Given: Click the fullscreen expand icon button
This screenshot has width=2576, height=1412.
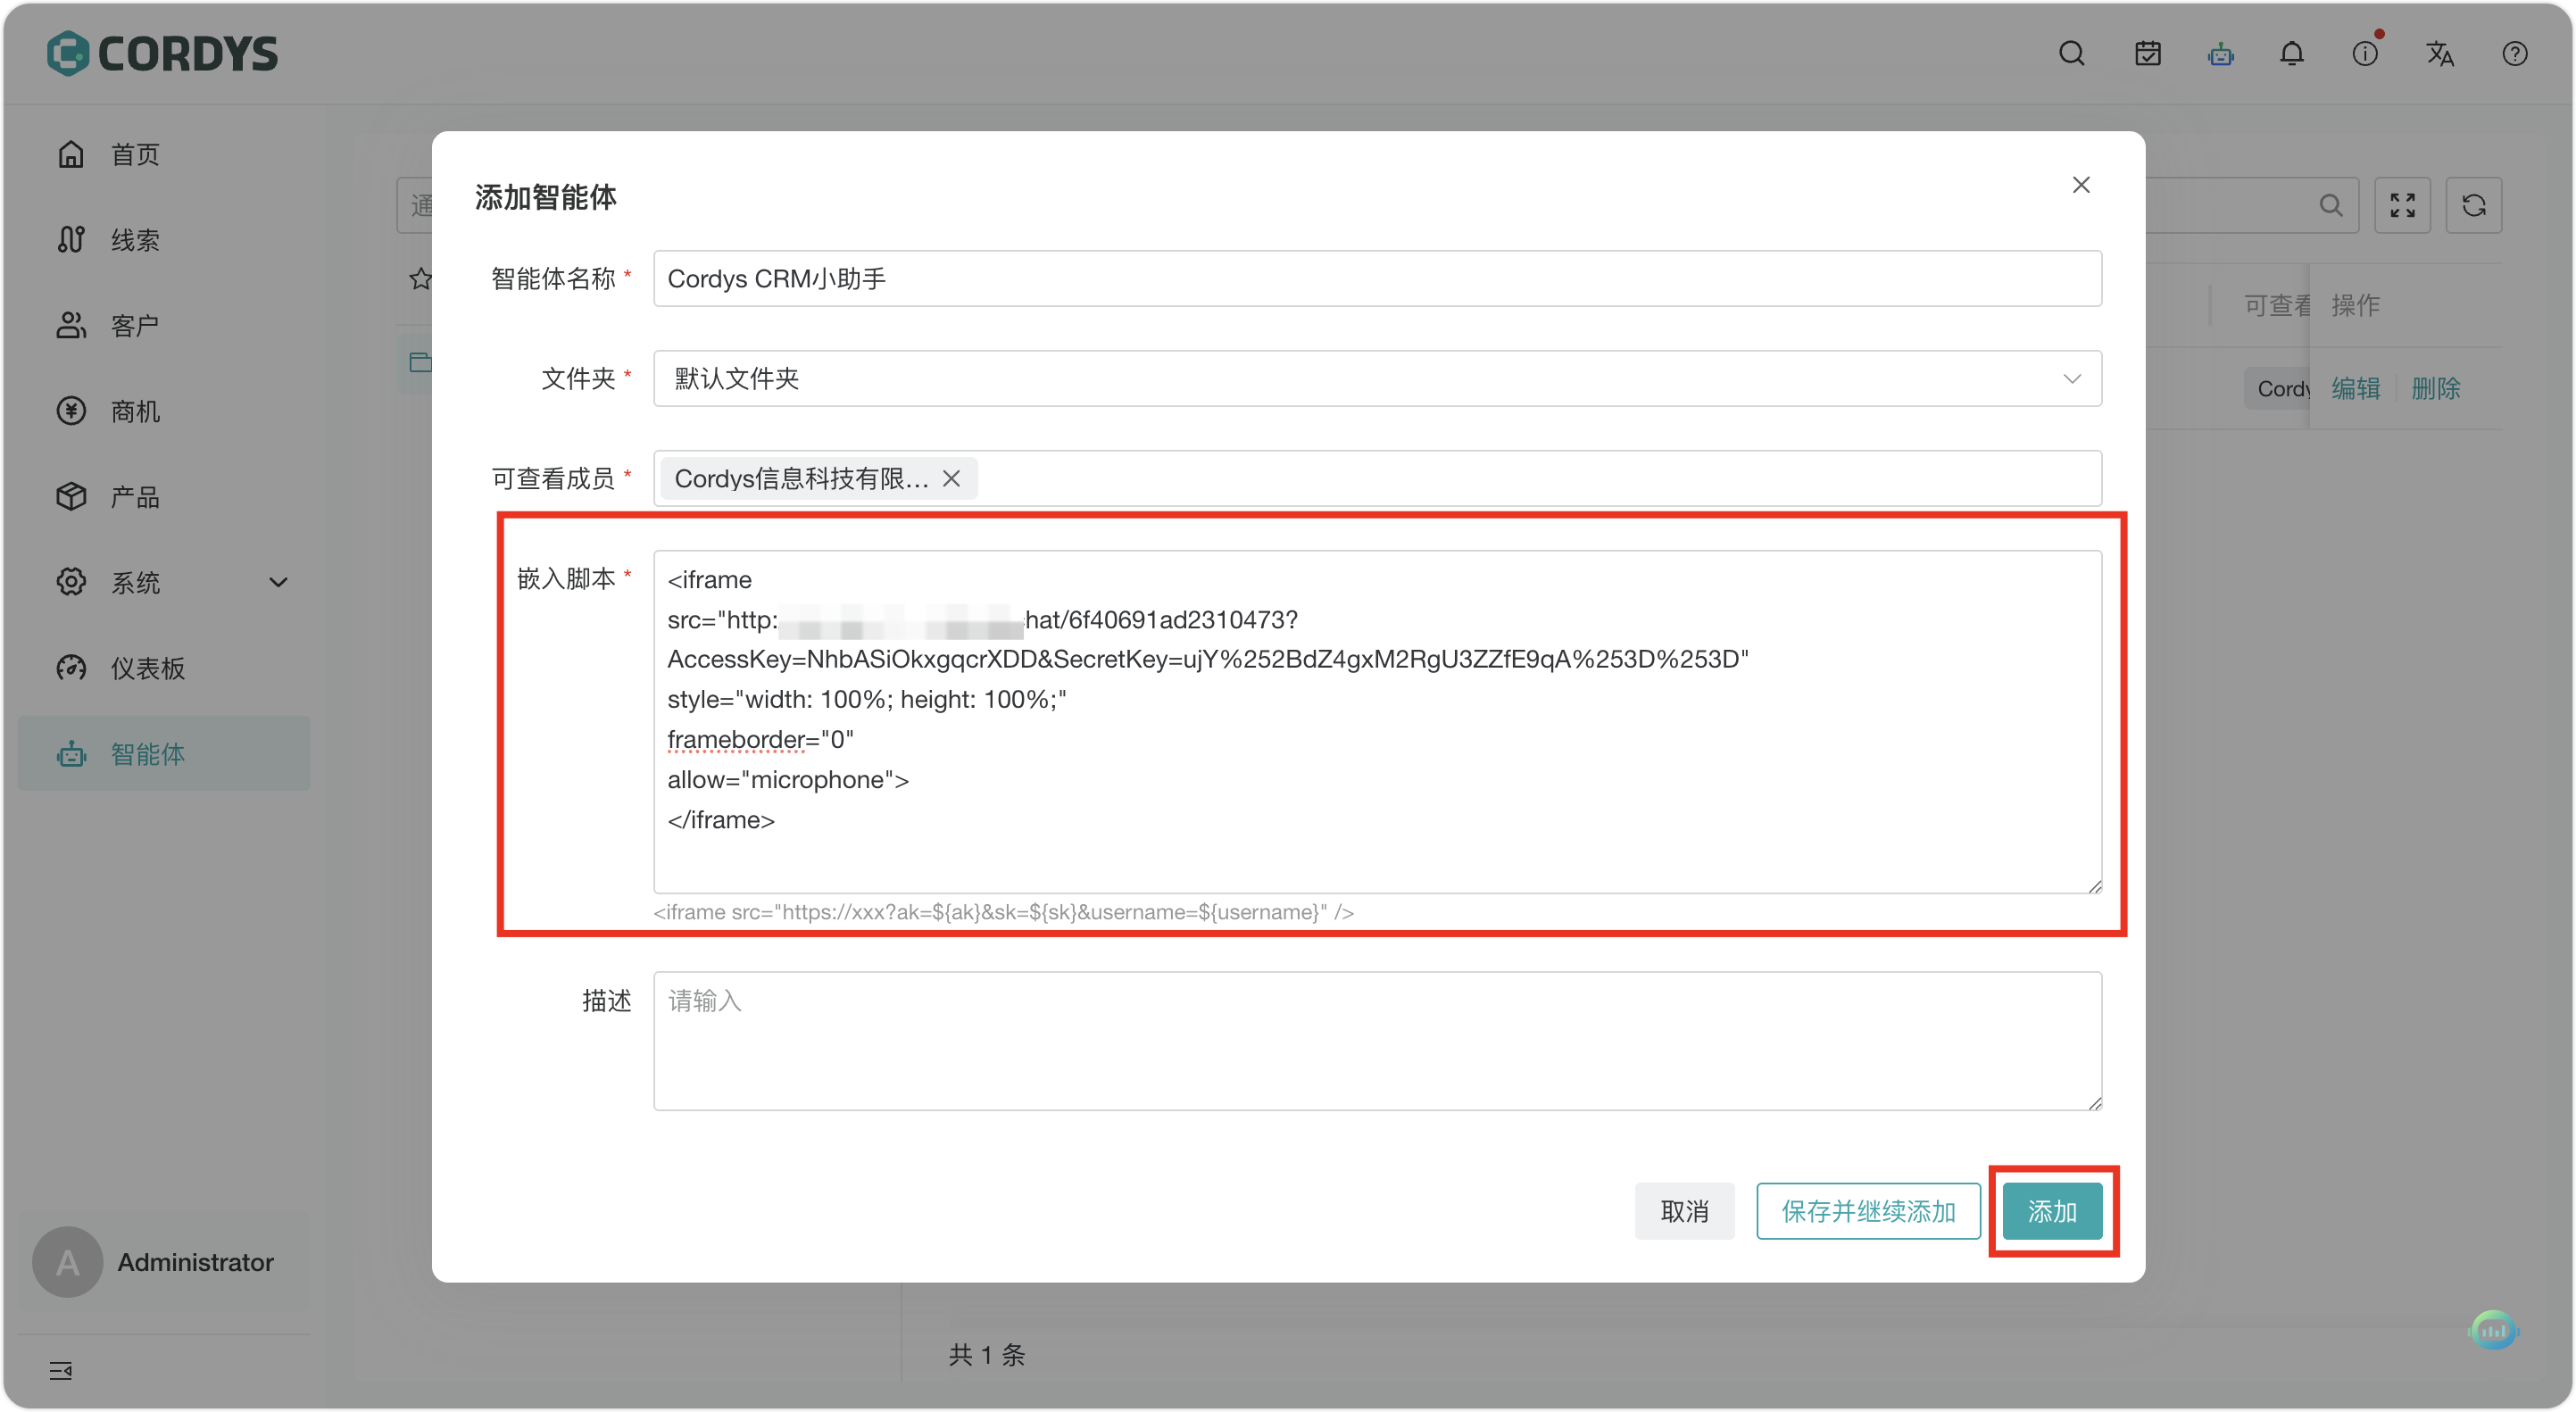Looking at the screenshot, I should (x=2402, y=205).
